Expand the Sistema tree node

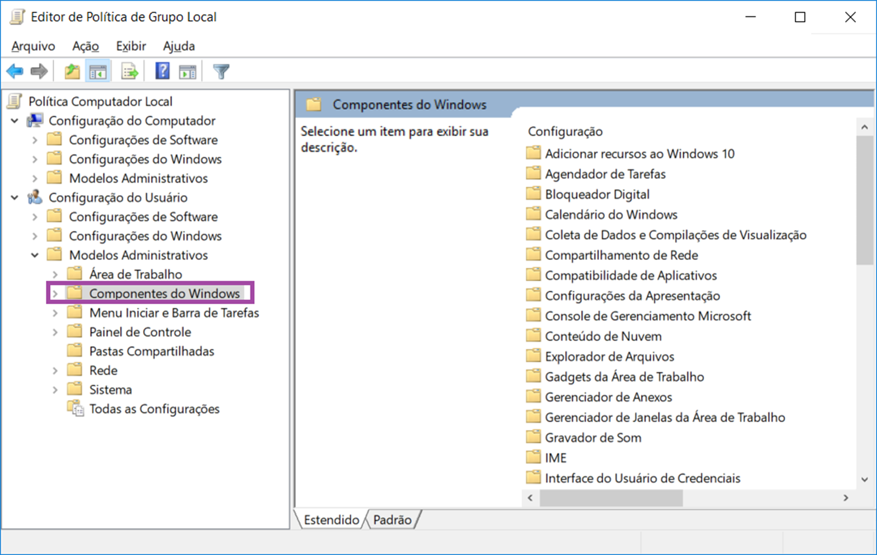click(55, 390)
